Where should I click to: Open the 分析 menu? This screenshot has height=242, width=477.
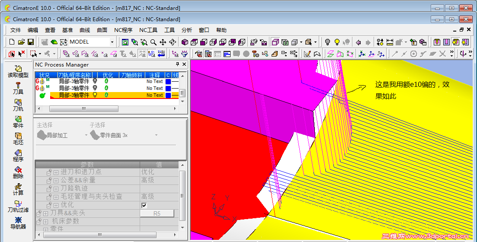[x=187, y=30]
